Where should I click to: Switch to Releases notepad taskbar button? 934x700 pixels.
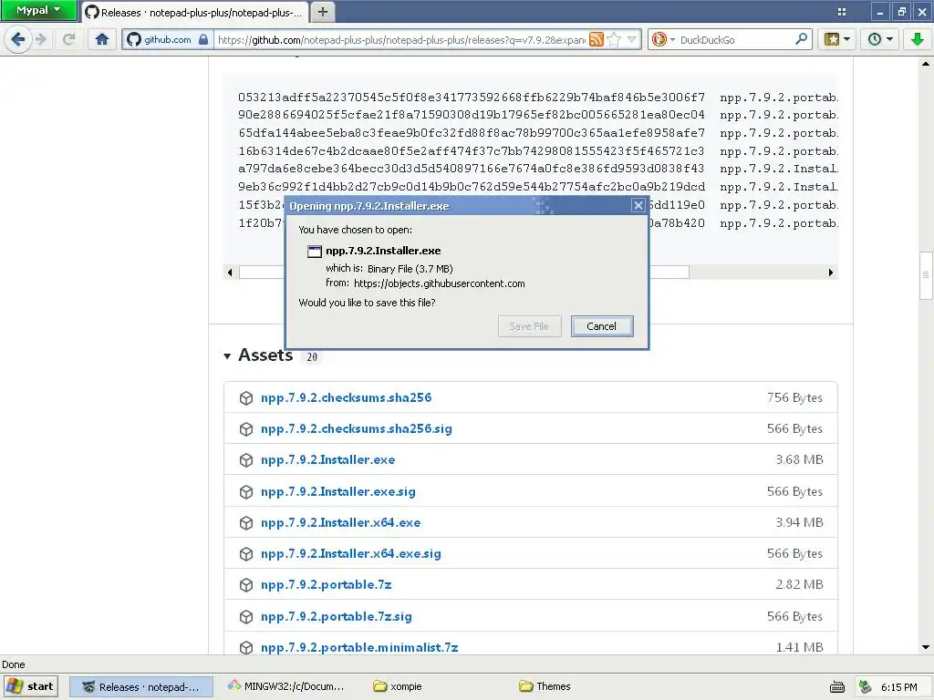pyautogui.click(x=141, y=687)
